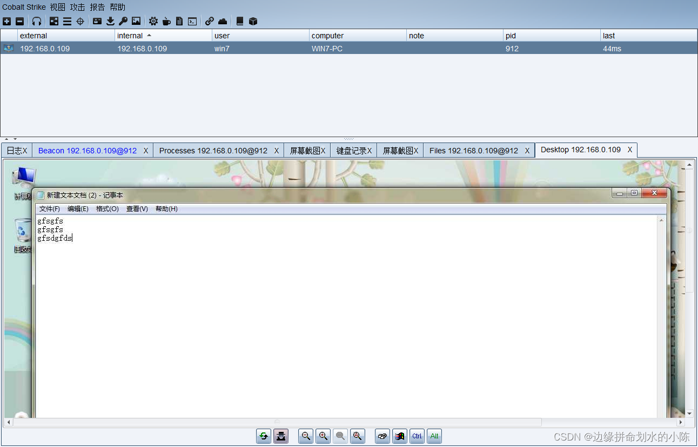Open the 攻击 menu
This screenshot has width=698, height=447.
click(x=78, y=7)
